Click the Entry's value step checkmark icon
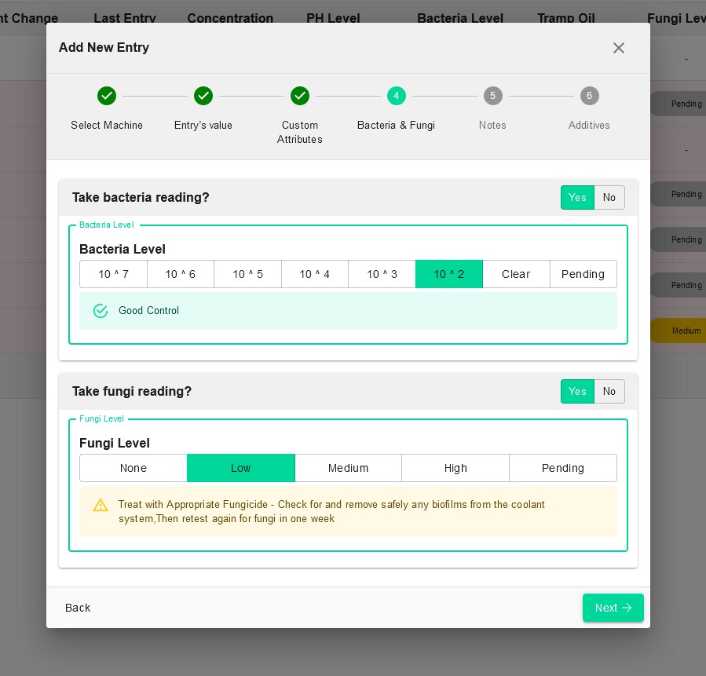The image size is (706, 676). click(x=203, y=96)
